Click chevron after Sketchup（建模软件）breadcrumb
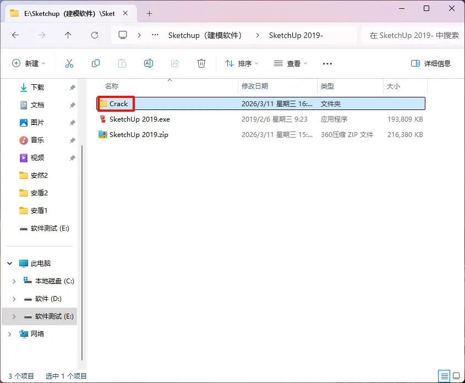The width and height of the screenshot is (465, 383). pos(258,35)
